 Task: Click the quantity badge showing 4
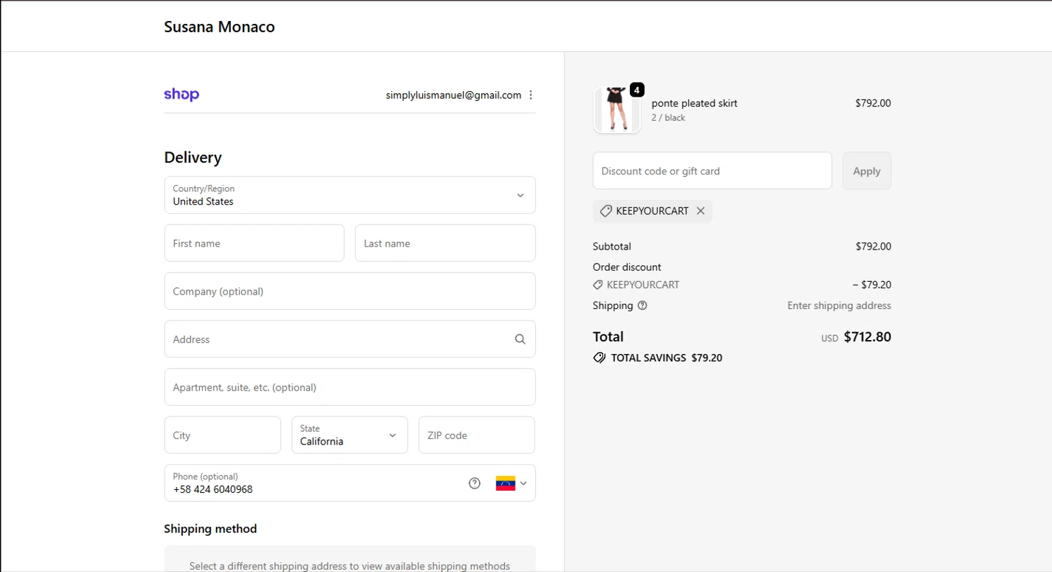click(637, 90)
